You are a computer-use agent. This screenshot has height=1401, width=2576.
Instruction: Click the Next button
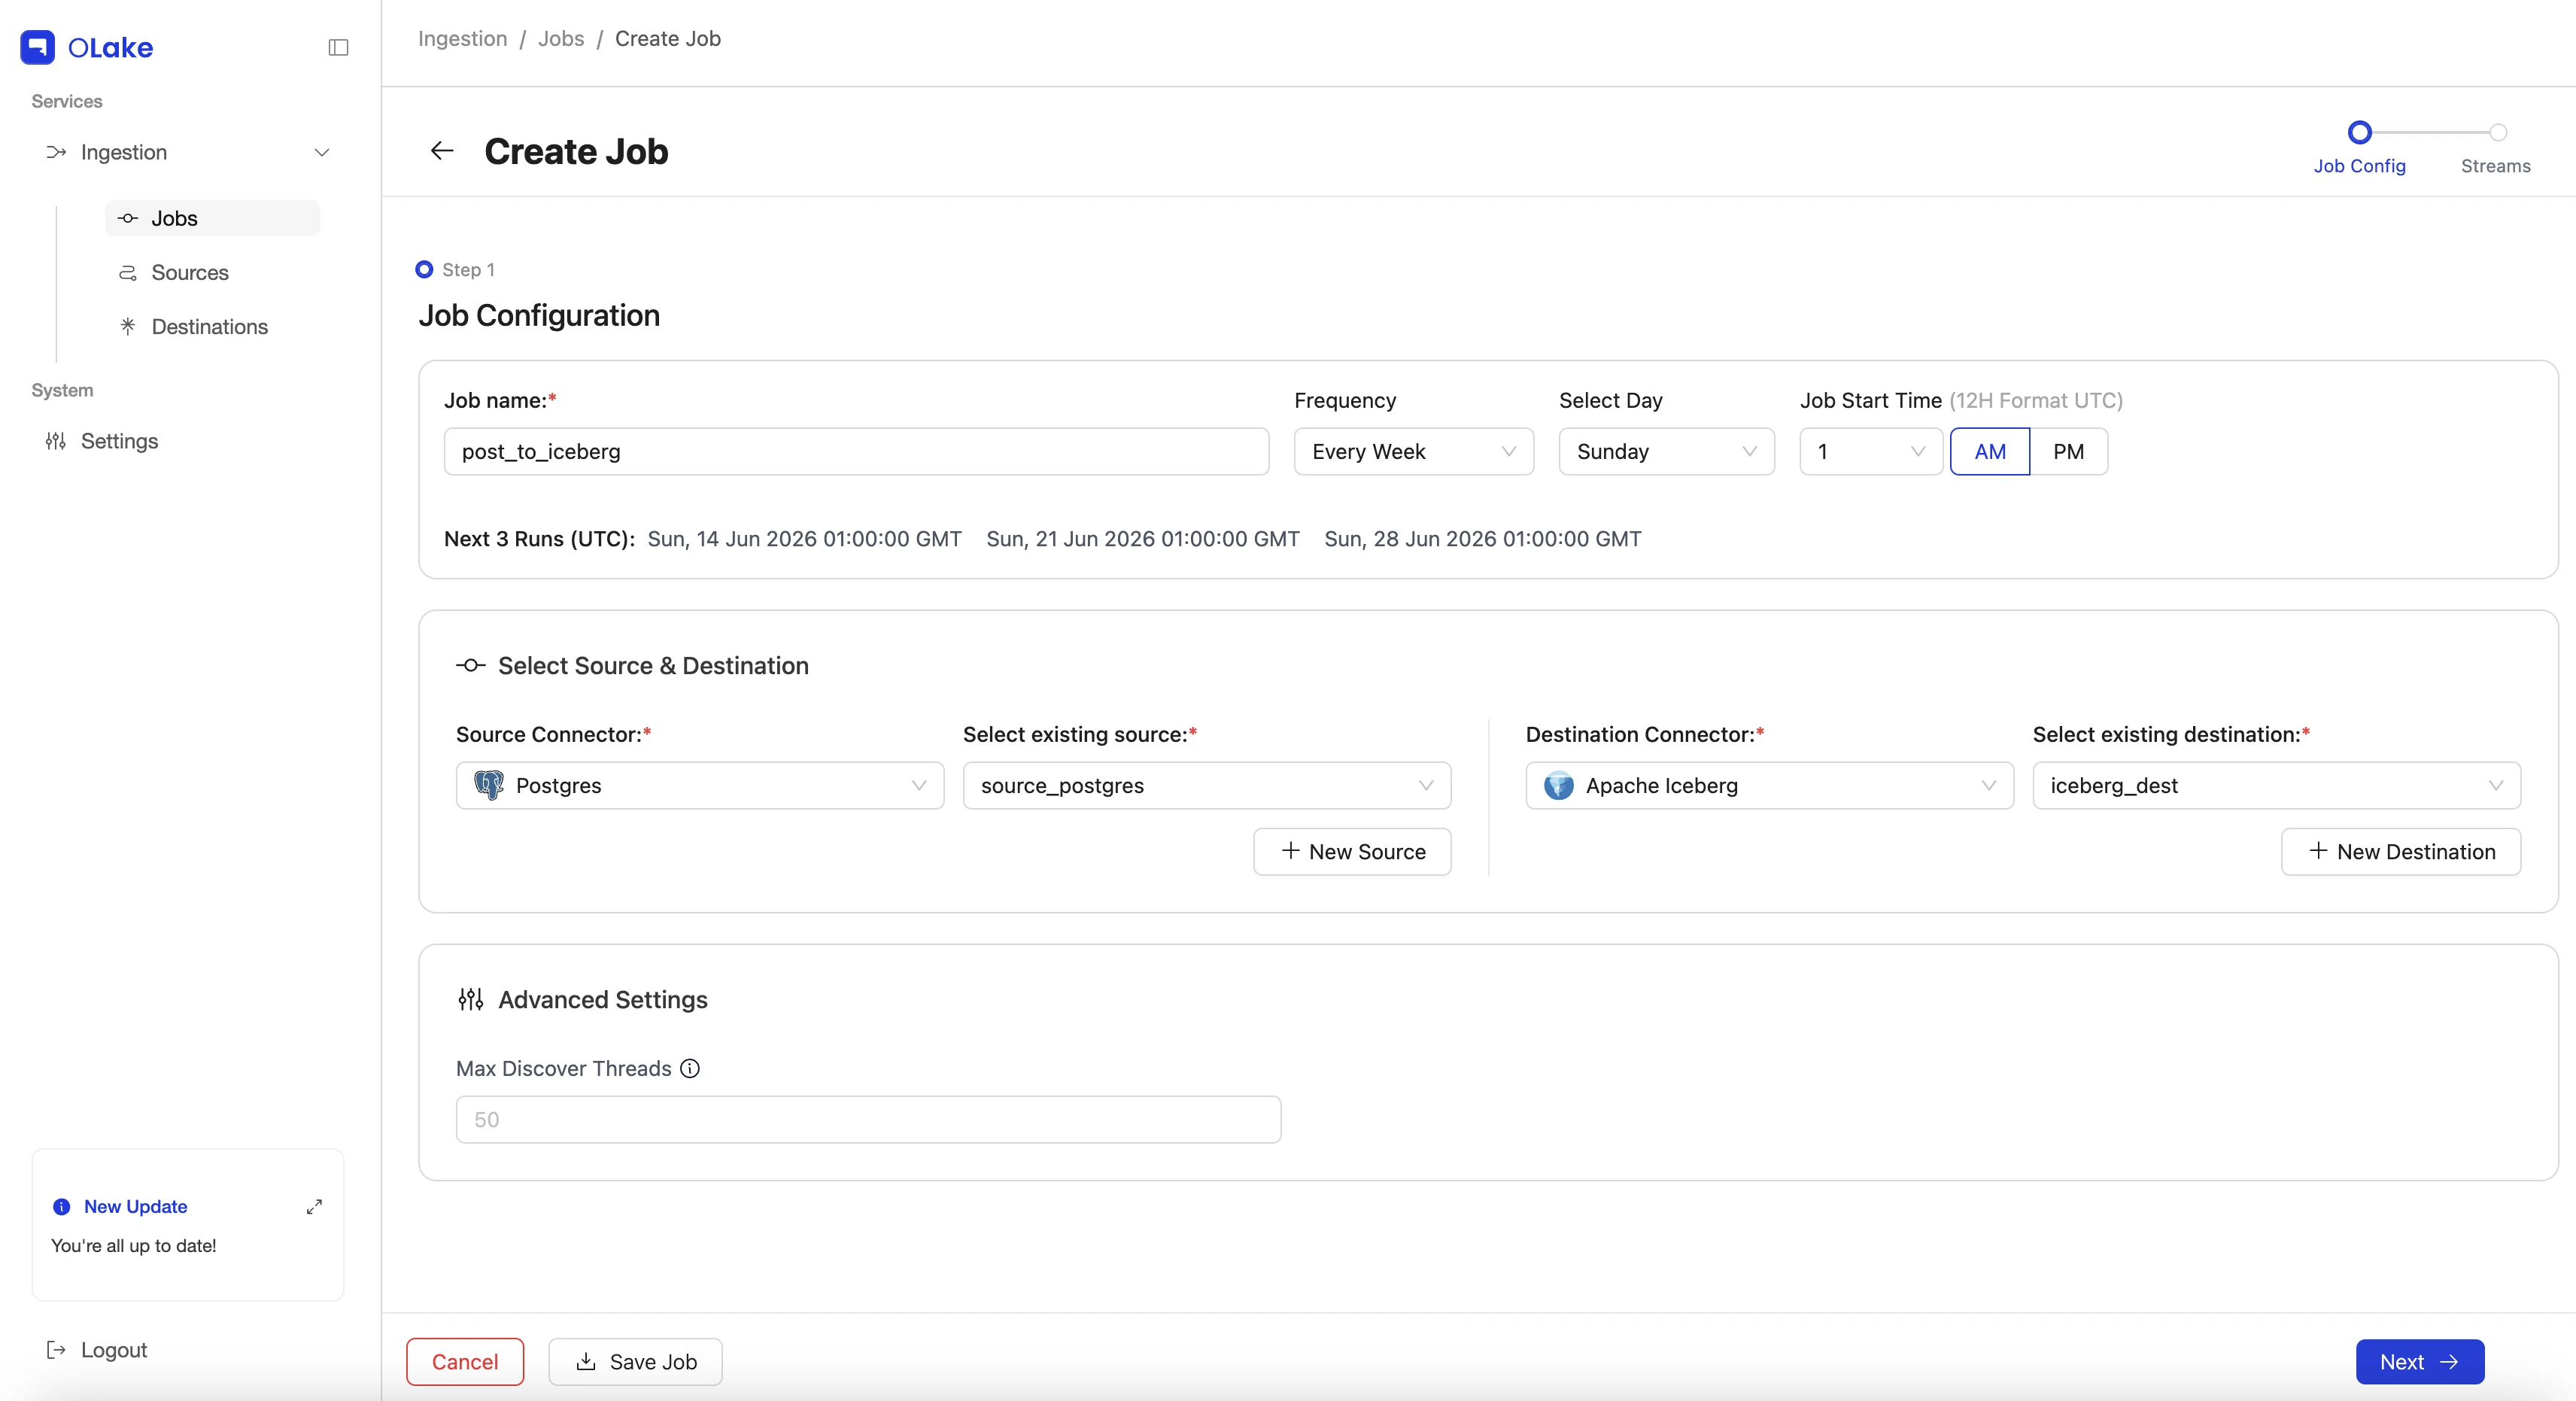point(2420,1361)
